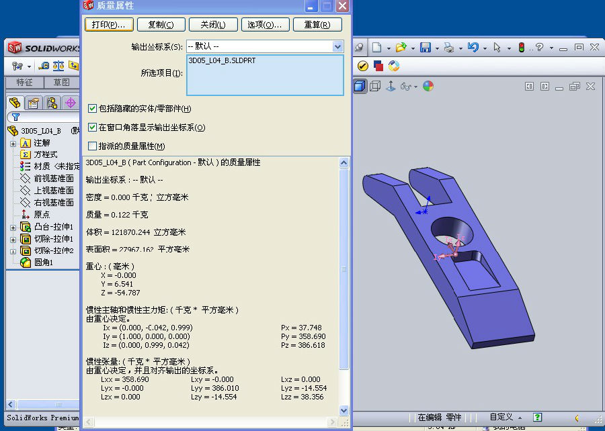Open the PropertyManager tab icon

pyautogui.click(x=33, y=103)
